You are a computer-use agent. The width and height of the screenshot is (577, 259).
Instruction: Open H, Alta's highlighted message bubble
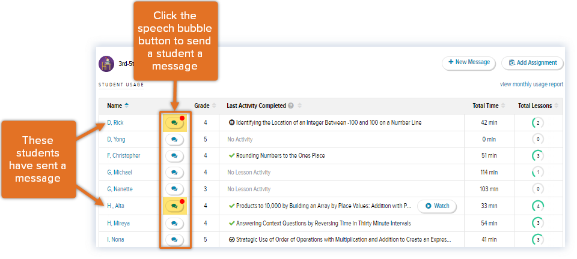click(174, 206)
